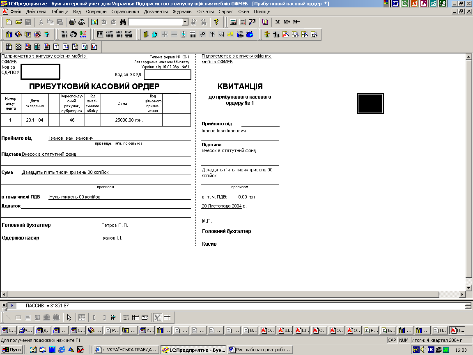The image size is (473, 355).
Task: Click the Сума cell with 25000.00 грн.
Action: tap(122, 120)
